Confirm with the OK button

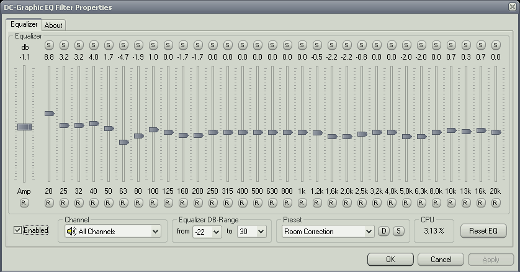390,259
